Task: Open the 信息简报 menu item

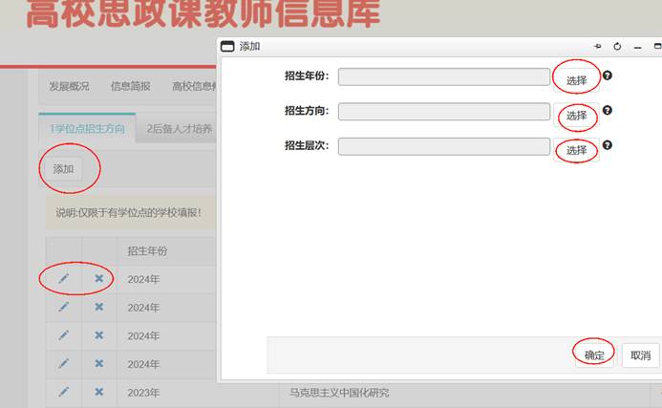Action: tap(131, 86)
